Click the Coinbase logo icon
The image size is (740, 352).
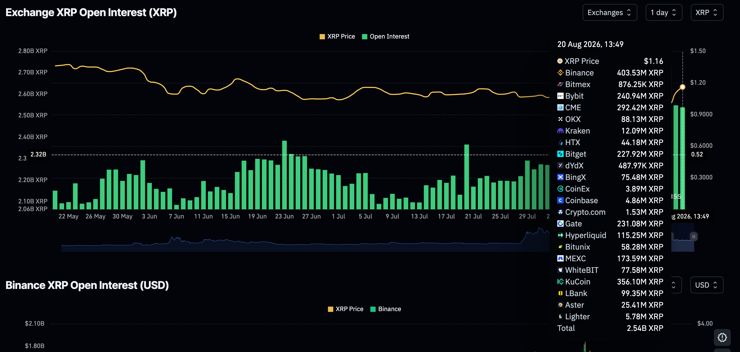click(560, 200)
